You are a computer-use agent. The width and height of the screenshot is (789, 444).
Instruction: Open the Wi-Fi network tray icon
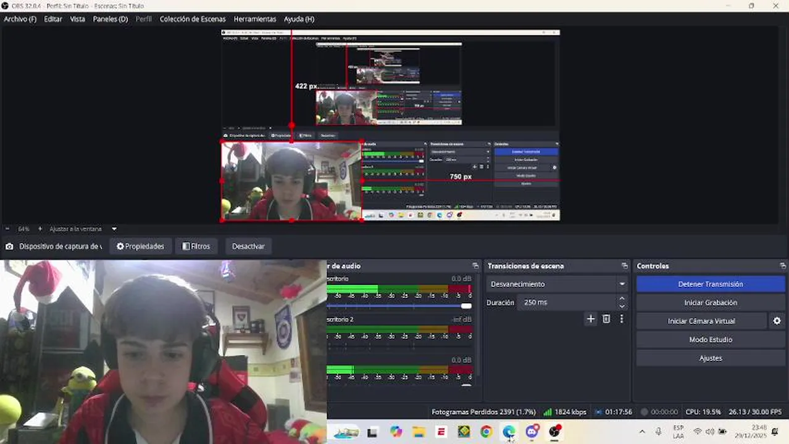698,432
